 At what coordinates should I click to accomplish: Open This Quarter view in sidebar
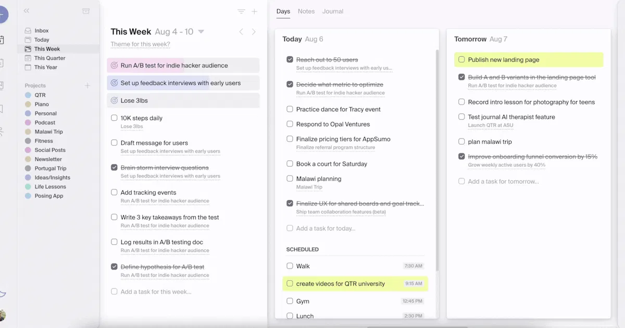[49, 58]
